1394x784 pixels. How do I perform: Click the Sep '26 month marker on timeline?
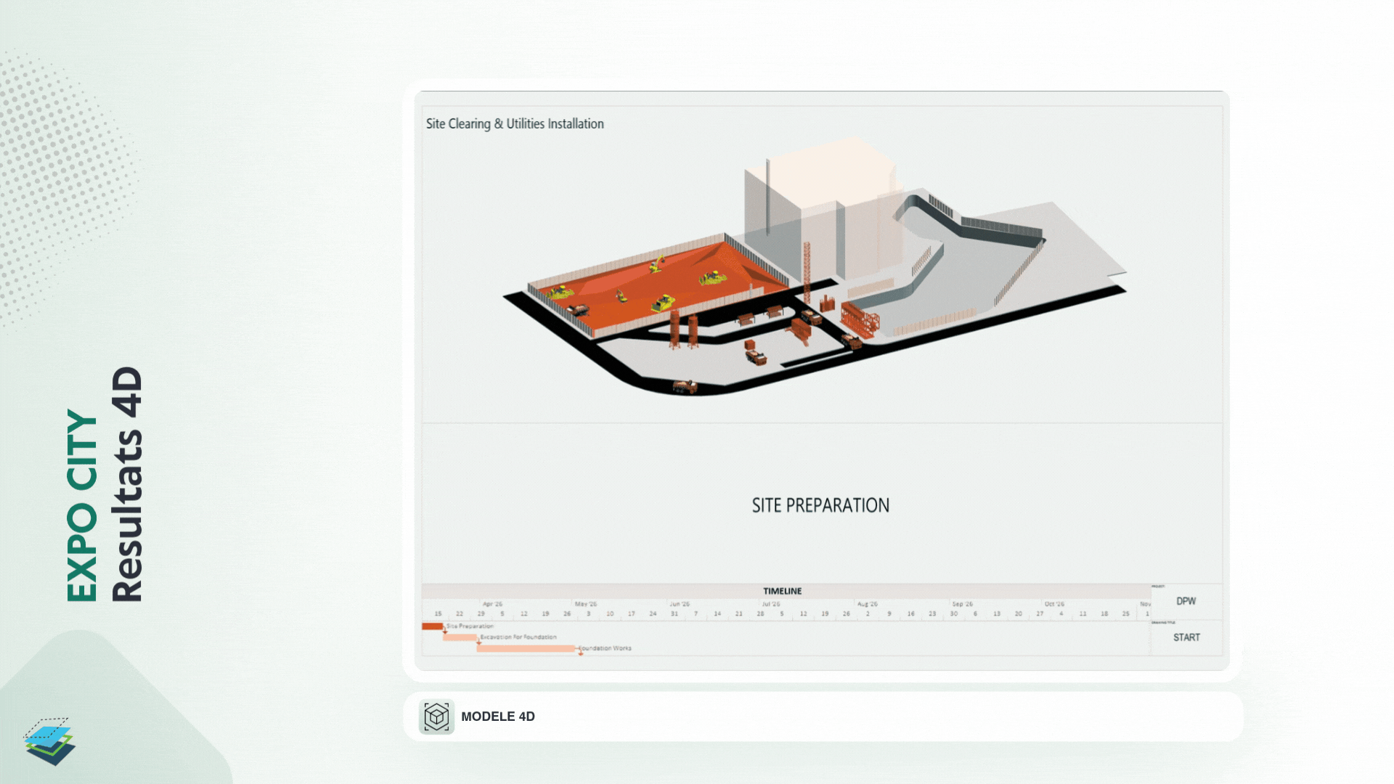pos(962,604)
